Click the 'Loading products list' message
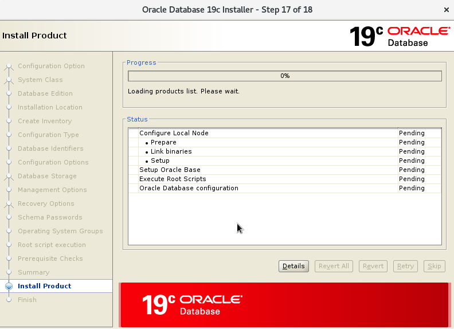Image resolution: width=454 pixels, height=329 pixels. click(x=183, y=91)
